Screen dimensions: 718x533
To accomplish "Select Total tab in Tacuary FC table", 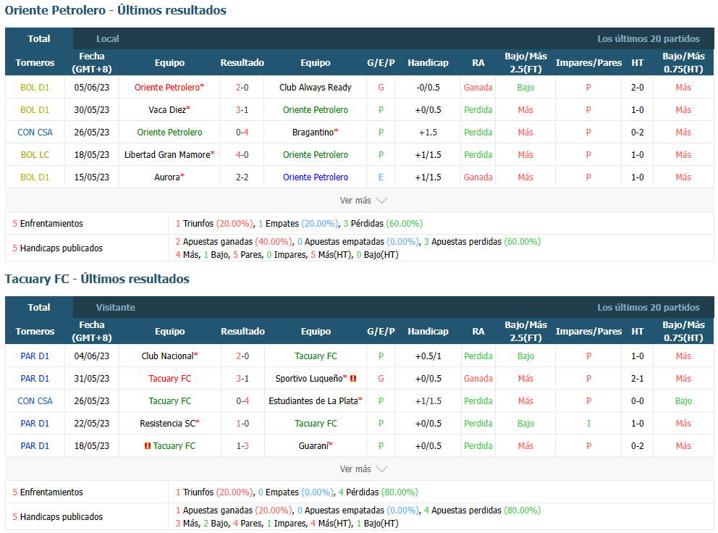I will 39,307.
